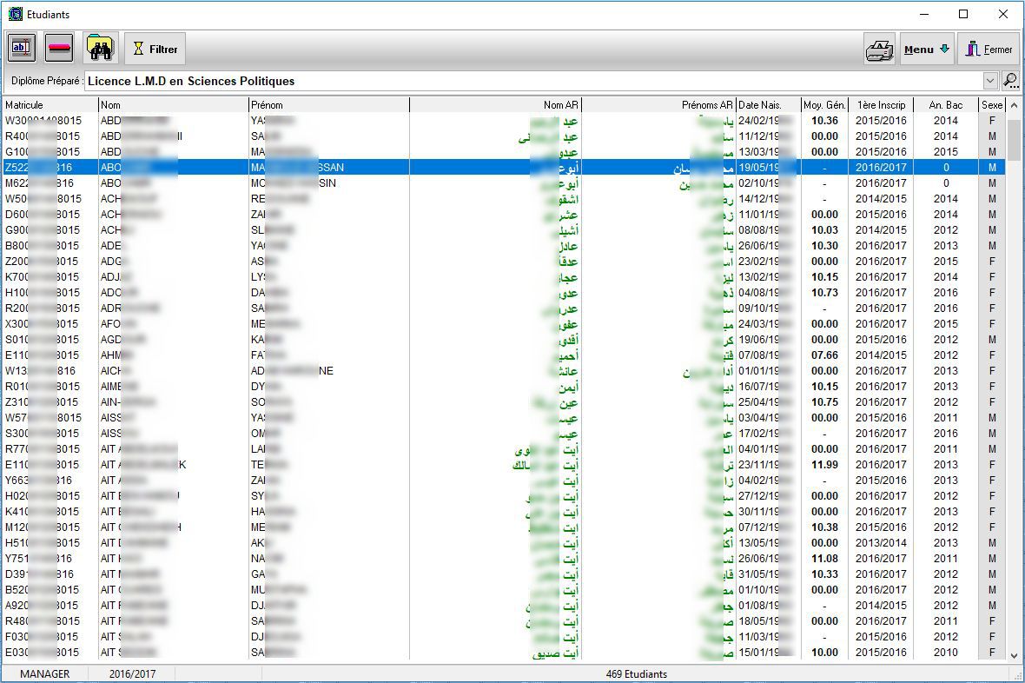1025x683 pixels.
Task: Click the 31/05 birth date cell
Action: tap(768, 574)
